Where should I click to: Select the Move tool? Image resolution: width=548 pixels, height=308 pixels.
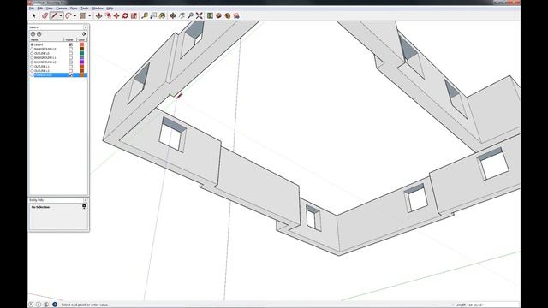point(116,15)
